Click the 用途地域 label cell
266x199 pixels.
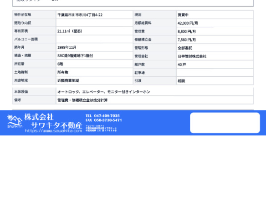tap(34, 80)
